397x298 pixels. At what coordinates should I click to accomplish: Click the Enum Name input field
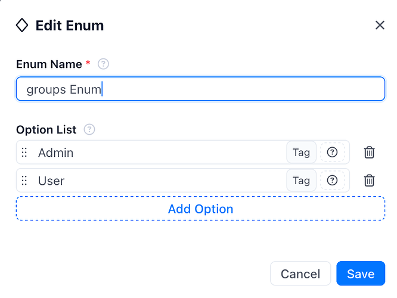200,89
